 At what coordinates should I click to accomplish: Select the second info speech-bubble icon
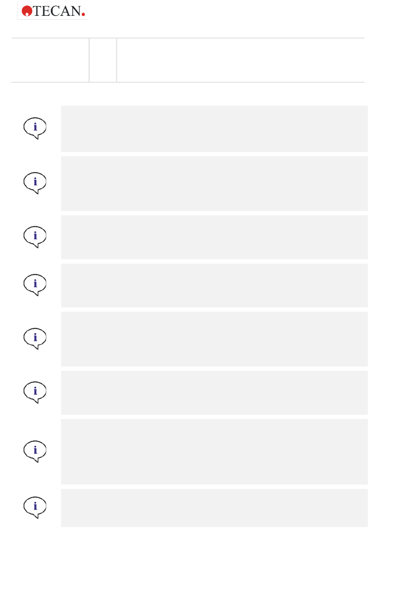pyautogui.click(x=35, y=183)
